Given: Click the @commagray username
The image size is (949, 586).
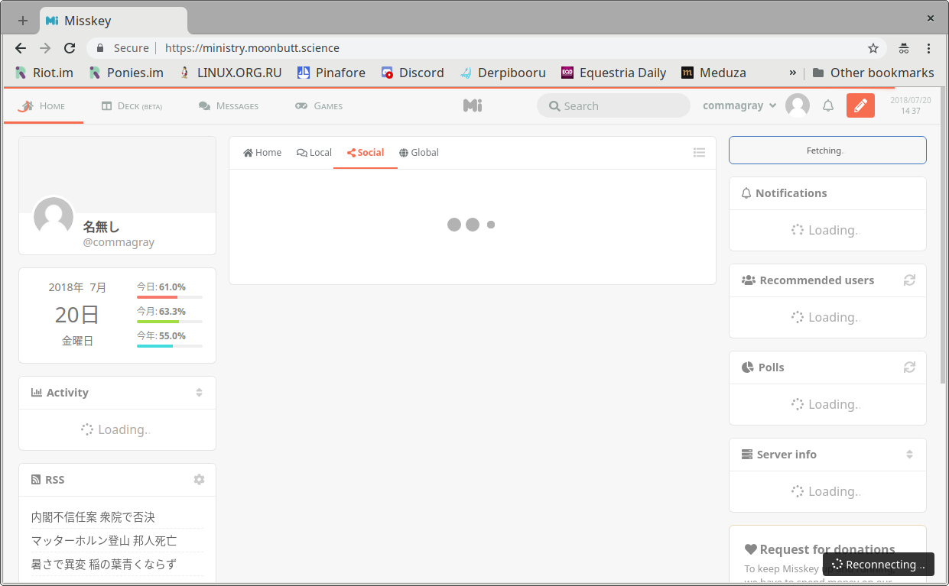Looking at the screenshot, I should (x=119, y=242).
